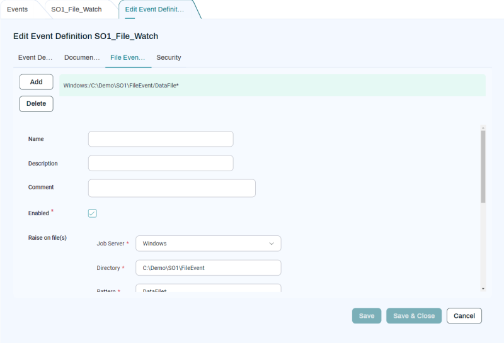Click the Save & Close button
504x343 pixels.
tap(414, 316)
